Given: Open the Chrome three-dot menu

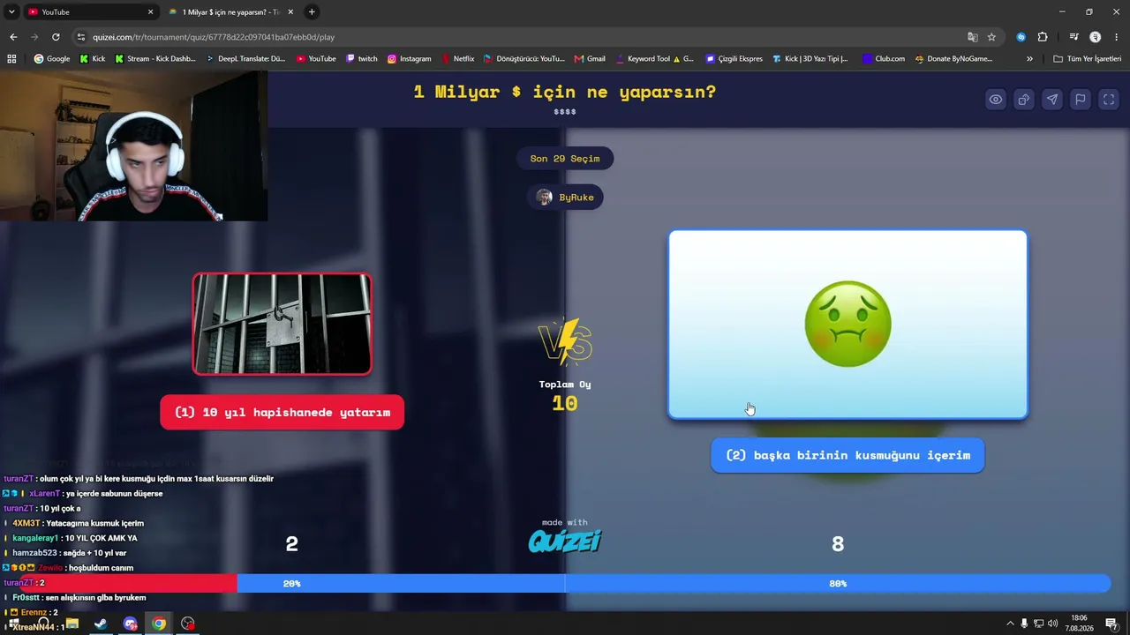Looking at the screenshot, I should pos(1117,37).
